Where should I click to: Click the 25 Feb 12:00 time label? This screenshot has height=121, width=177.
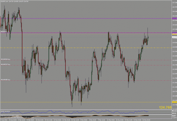pyautogui.click(x=75, y=120)
